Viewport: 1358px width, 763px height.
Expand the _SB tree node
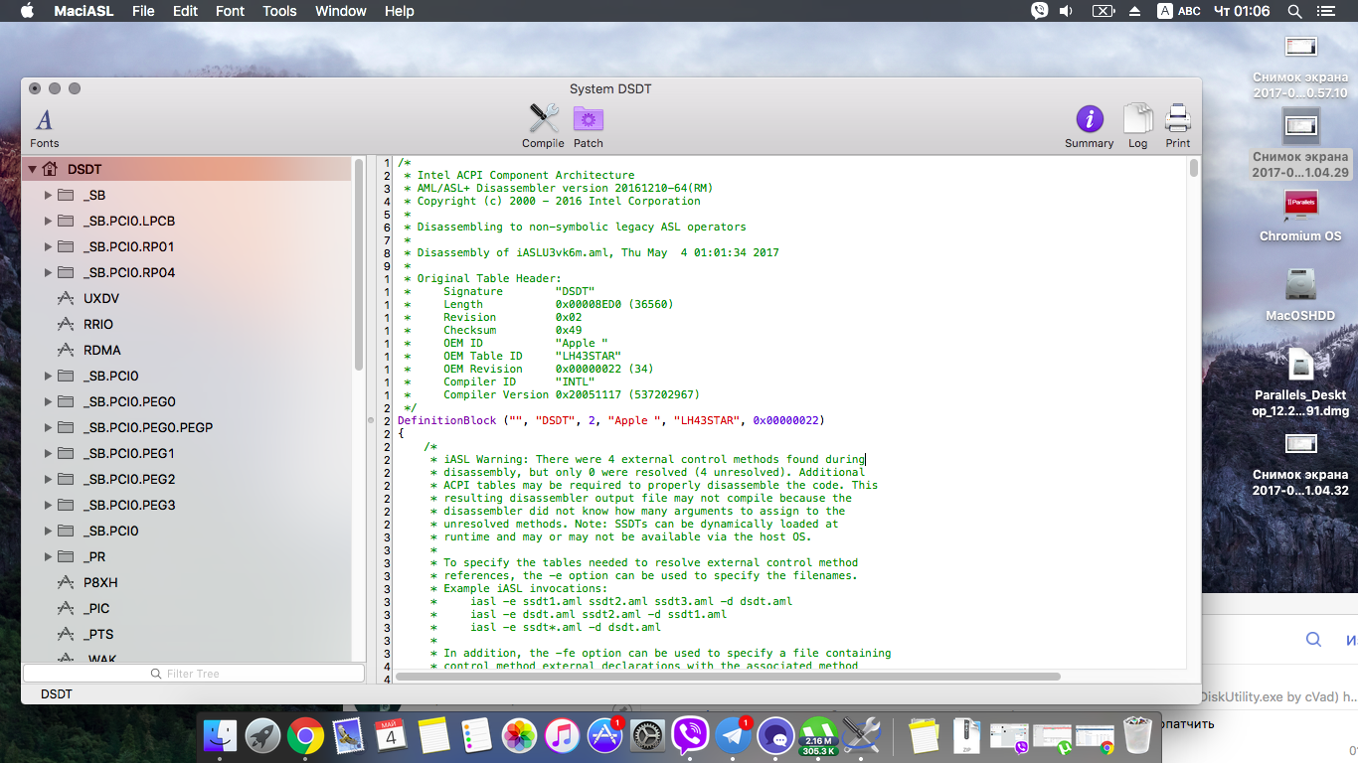[x=48, y=196]
